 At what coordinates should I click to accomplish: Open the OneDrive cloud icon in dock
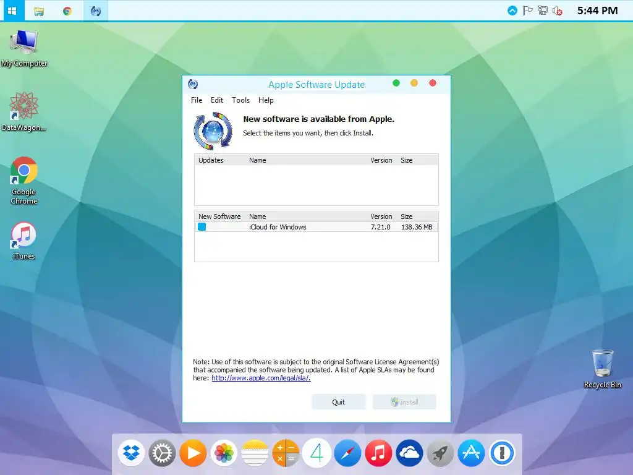pos(409,453)
